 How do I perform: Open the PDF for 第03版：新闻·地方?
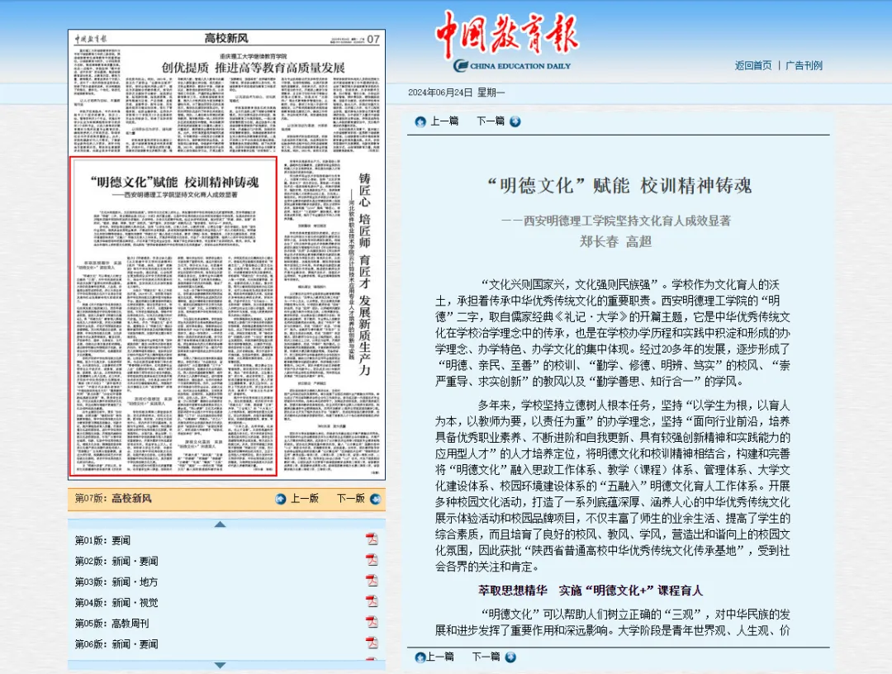tap(372, 578)
